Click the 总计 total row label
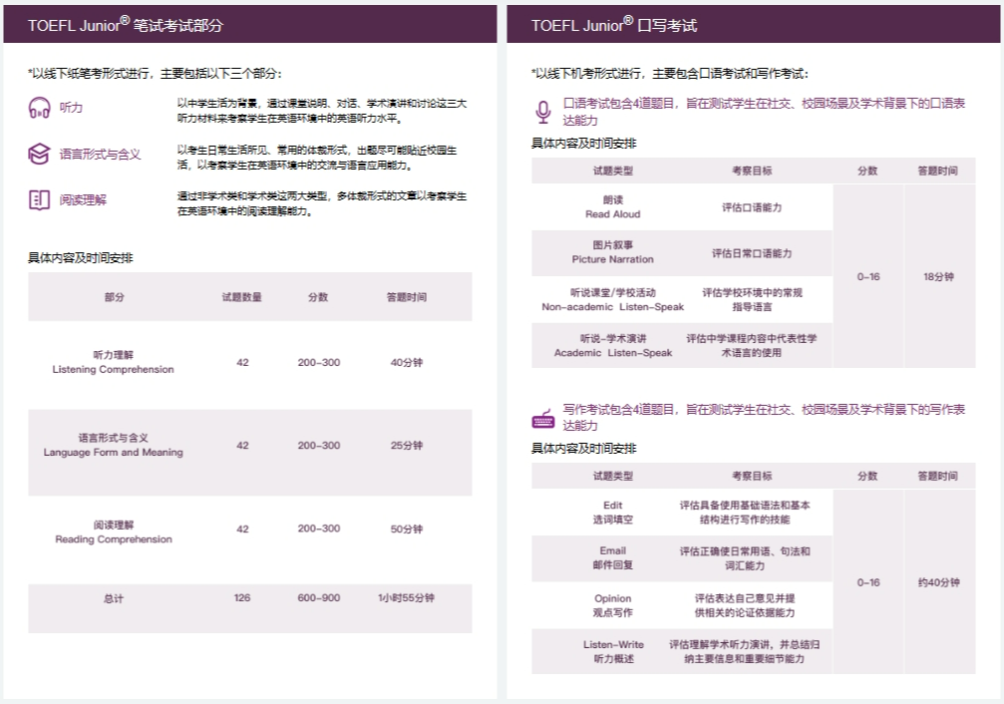This screenshot has width=1004, height=704. tap(113, 598)
